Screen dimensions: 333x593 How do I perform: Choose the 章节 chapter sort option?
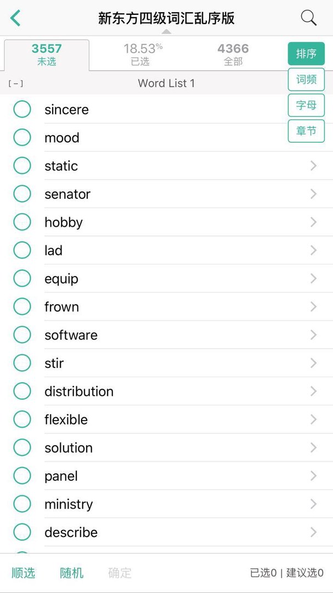pos(306,131)
